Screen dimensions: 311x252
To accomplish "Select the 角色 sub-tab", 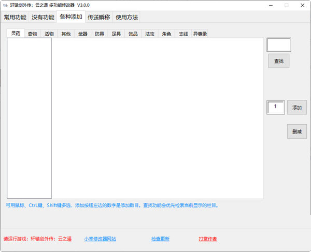I will 166,34.
